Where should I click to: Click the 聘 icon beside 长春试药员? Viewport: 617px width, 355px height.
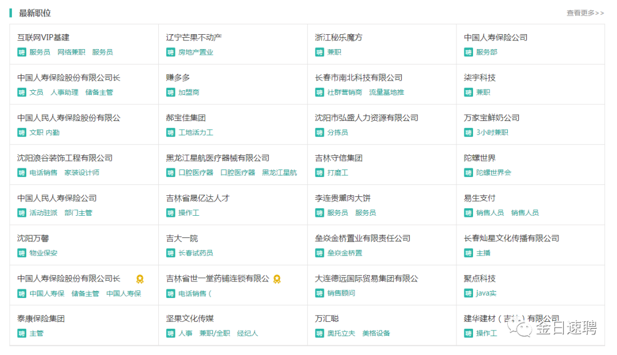170,253
